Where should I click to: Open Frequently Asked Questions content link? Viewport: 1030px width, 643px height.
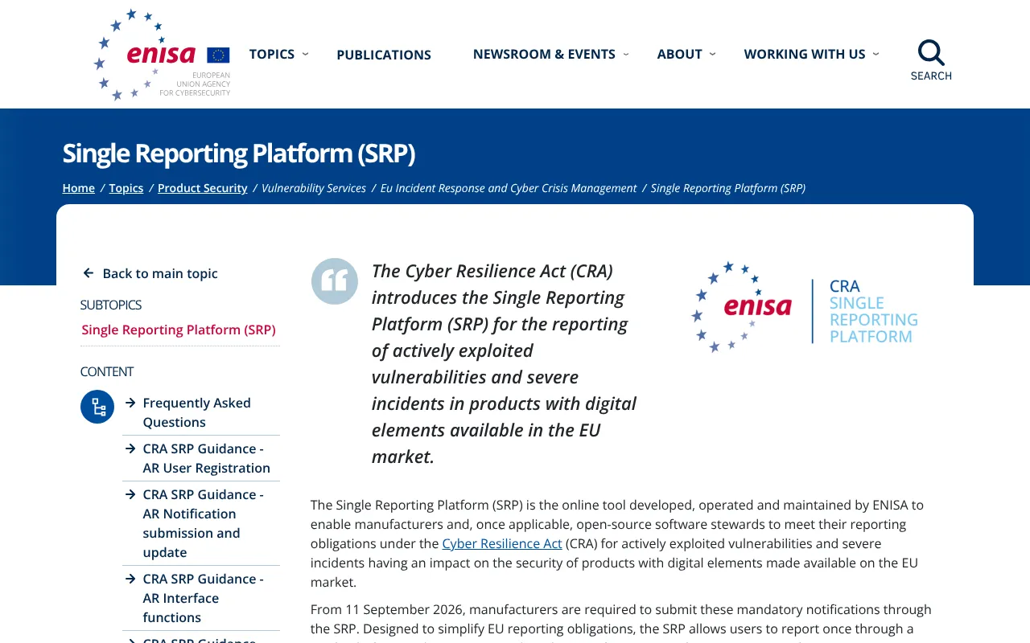point(197,412)
